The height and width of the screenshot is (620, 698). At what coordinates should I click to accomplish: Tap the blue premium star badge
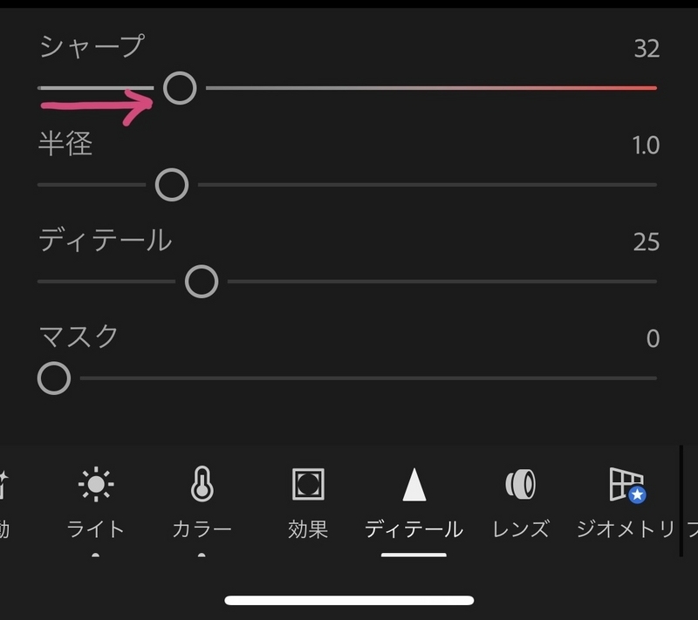point(637,494)
